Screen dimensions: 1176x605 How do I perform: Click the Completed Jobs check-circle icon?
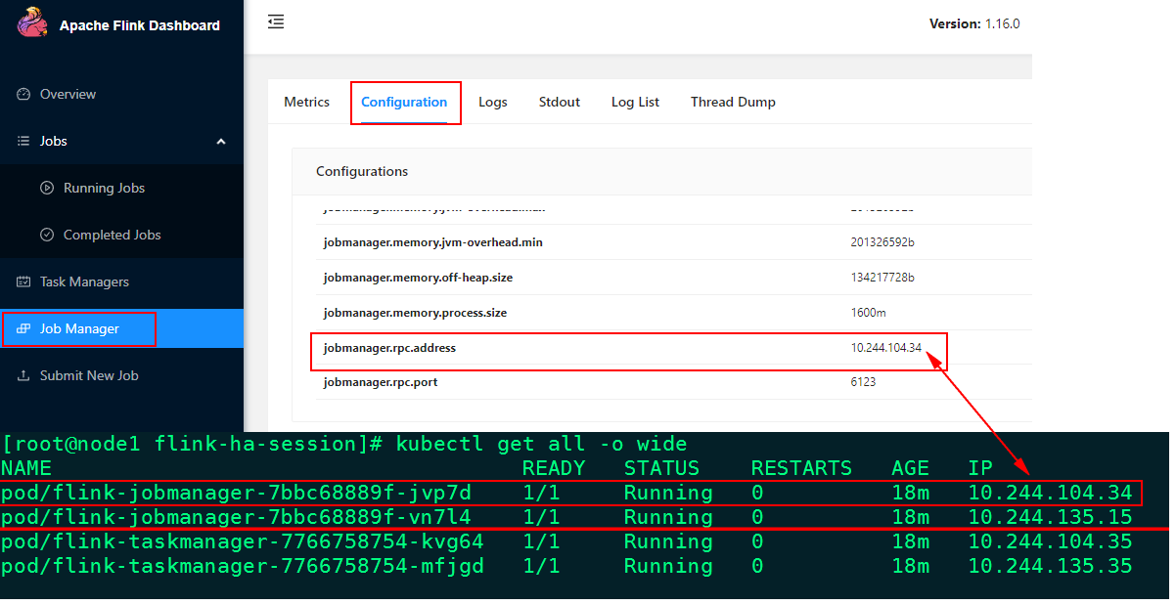tap(46, 236)
